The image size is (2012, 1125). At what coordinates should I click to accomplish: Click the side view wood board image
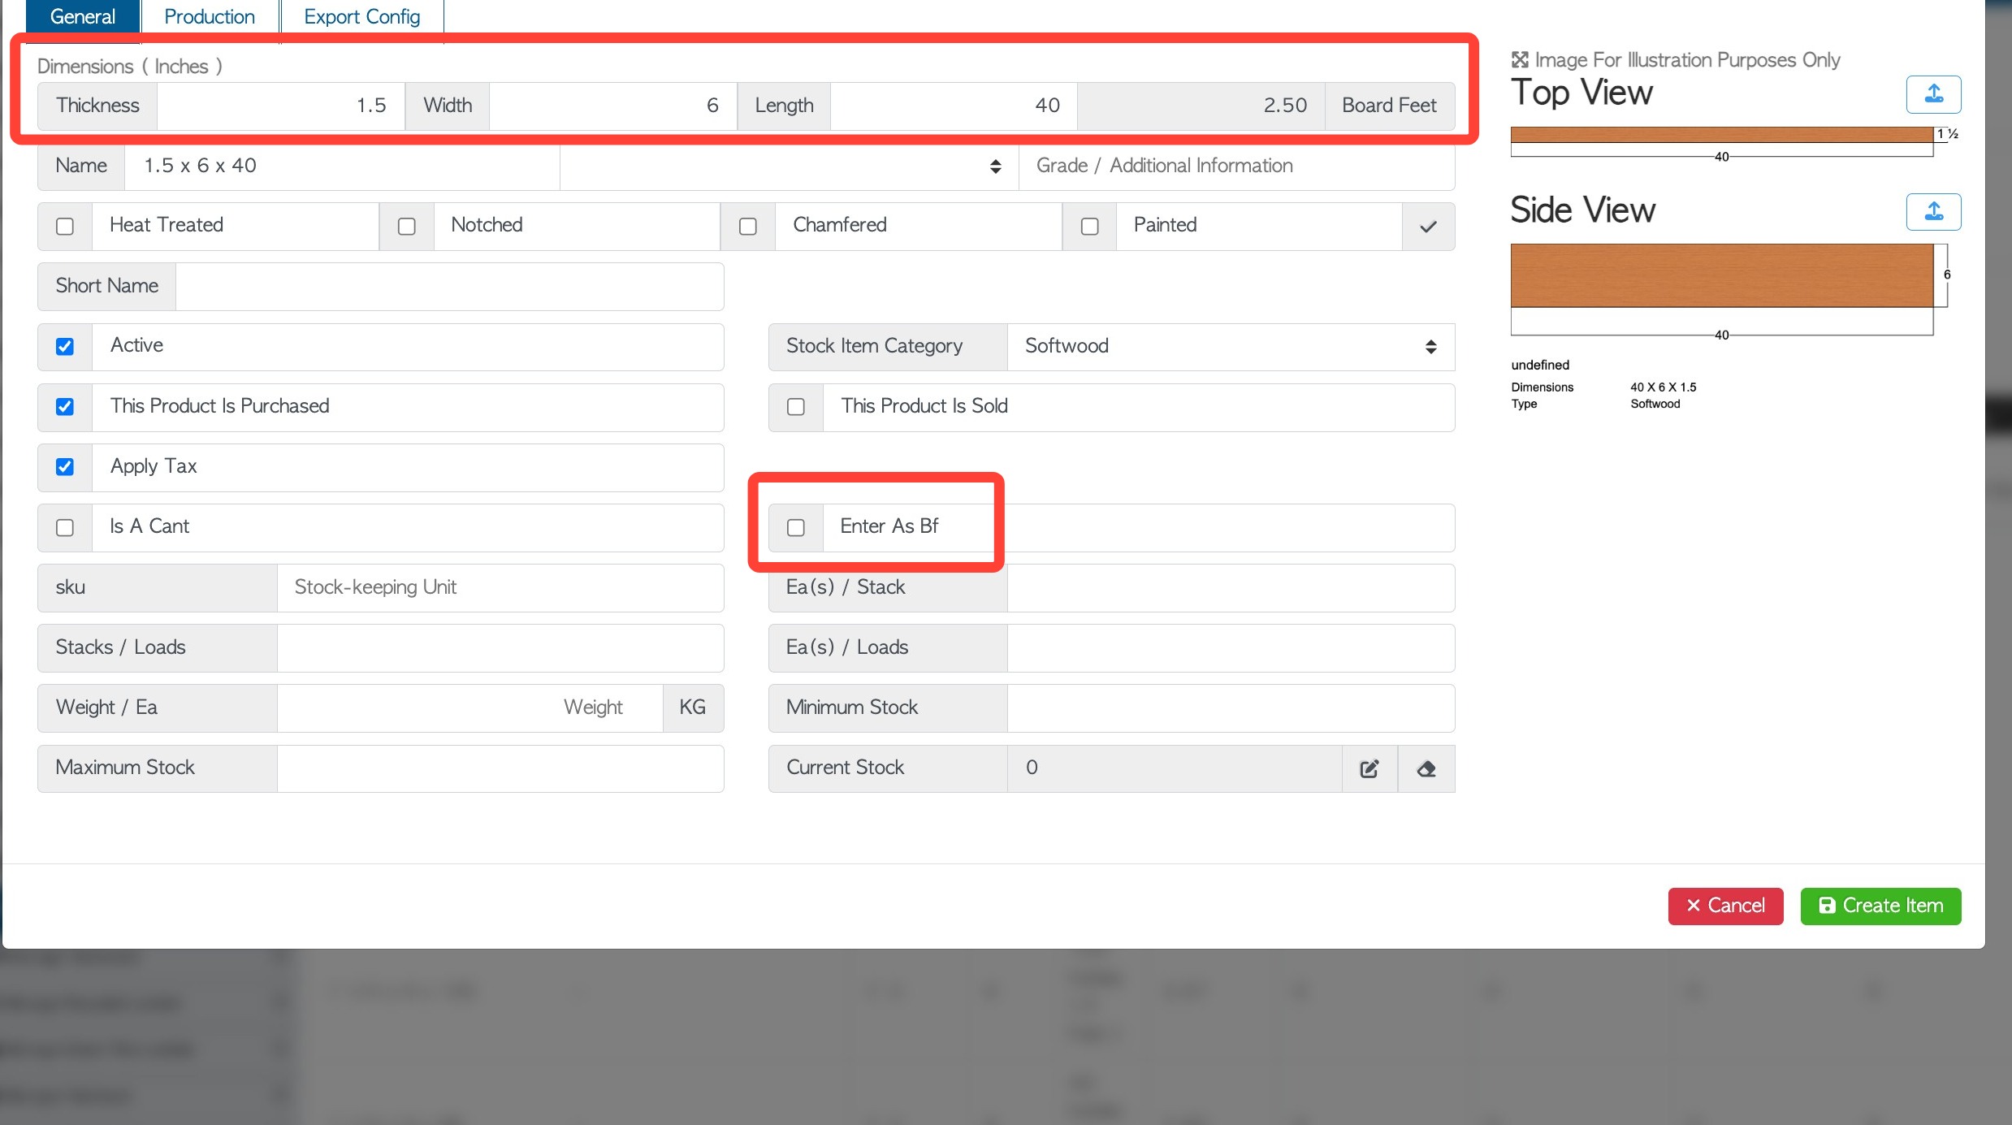pos(1721,275)
